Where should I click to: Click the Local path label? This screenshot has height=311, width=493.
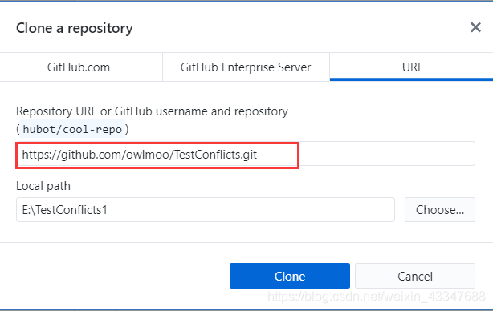[43, 186]
